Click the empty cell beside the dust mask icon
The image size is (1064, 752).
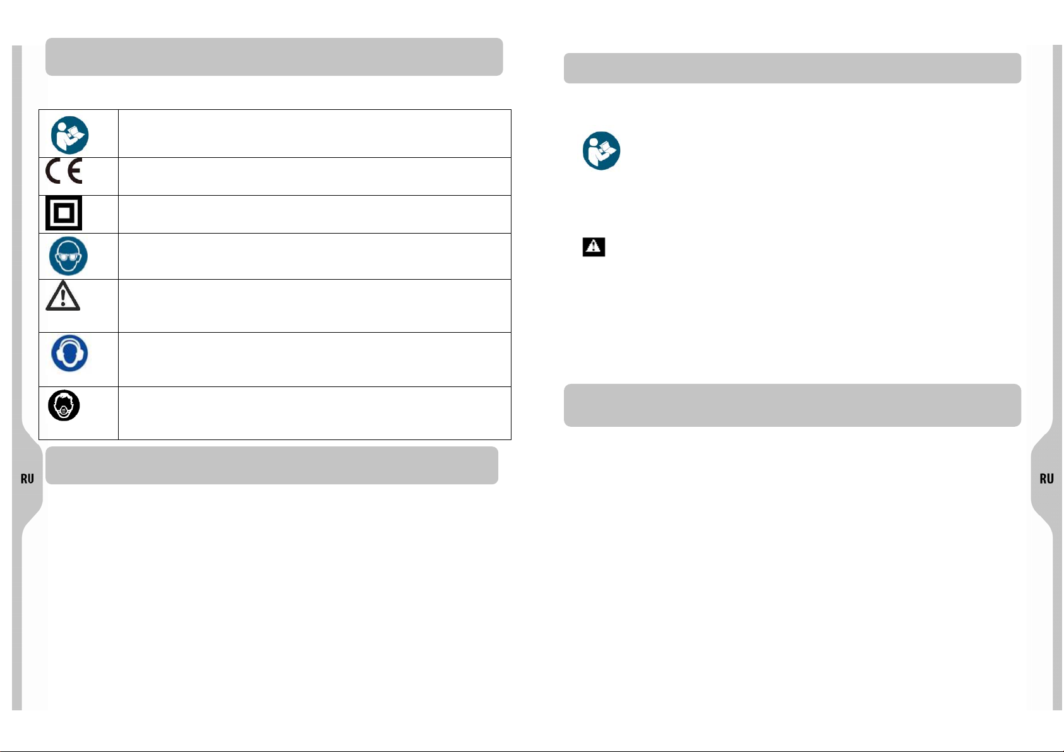[x=314, y=414]
